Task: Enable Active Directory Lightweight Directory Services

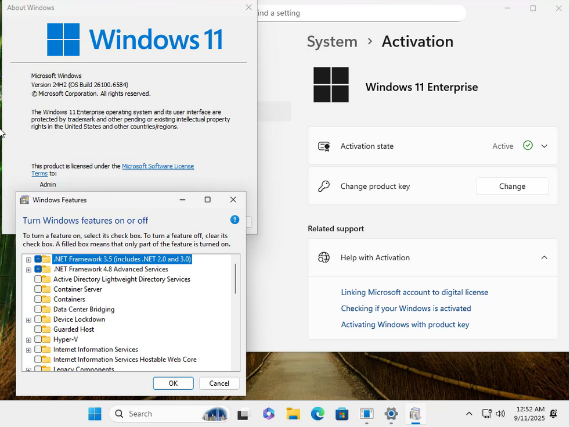Action: point(38,279)
